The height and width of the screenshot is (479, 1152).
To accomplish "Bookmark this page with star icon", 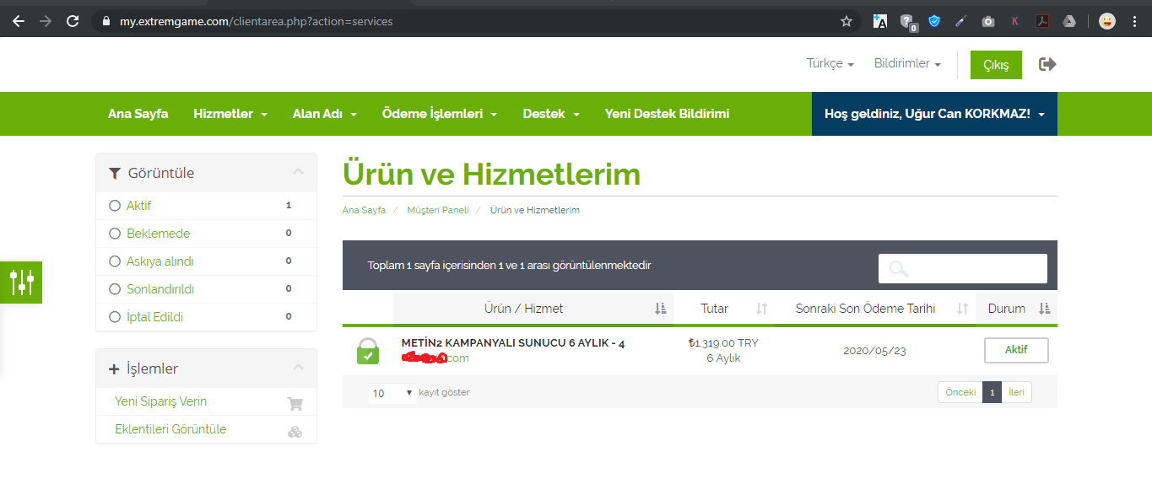I will (846, 21).
